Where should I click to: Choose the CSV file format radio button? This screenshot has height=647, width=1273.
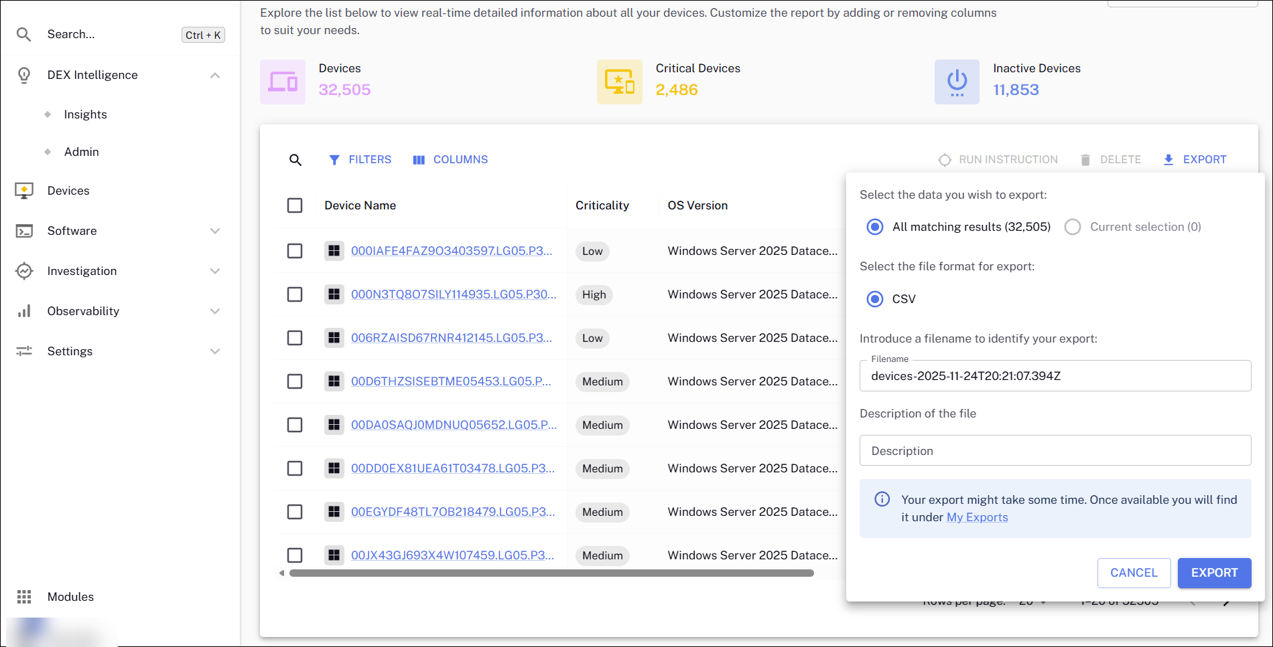coord(875,299)
